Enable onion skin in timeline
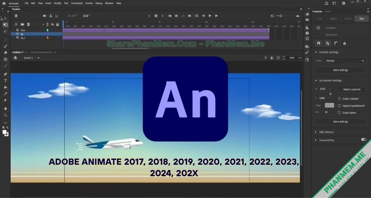The image size is (371, 198). click(170, 16)
